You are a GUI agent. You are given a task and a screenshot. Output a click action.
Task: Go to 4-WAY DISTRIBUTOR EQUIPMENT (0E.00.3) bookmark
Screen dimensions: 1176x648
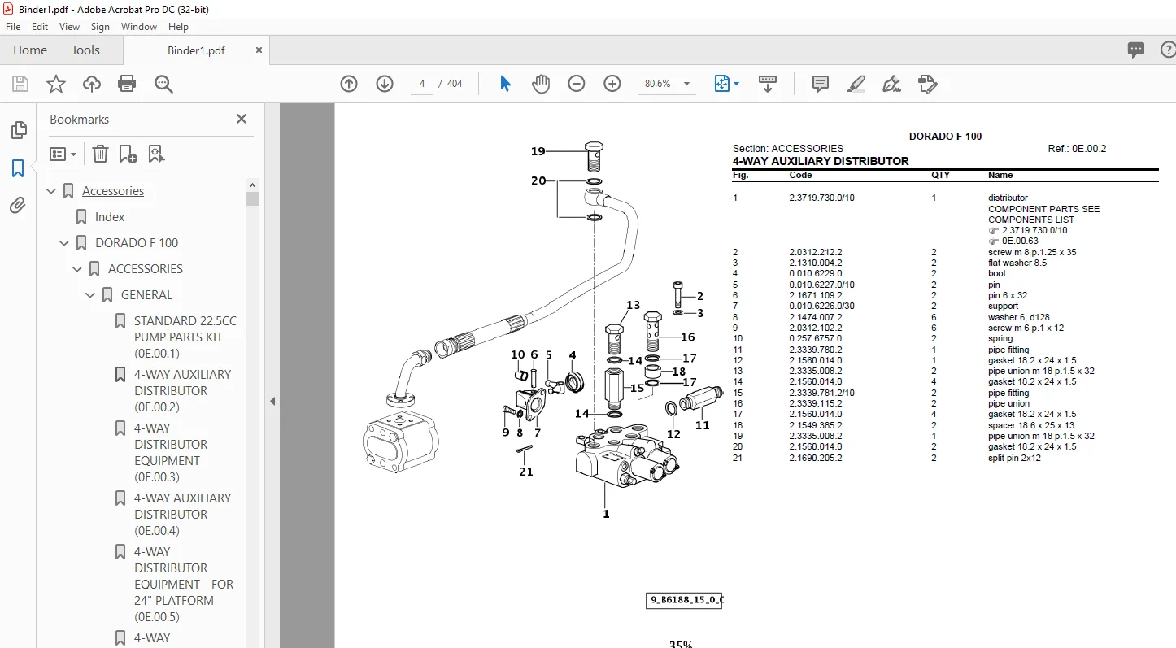pyautogui.click(x=171, y=453)
